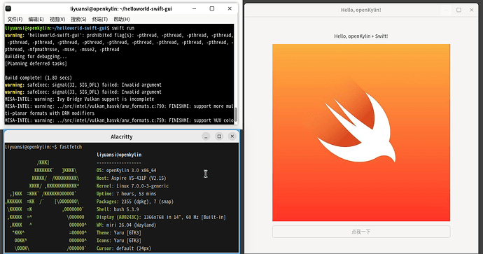483x254 pixels.
Task: Close the helloworld-swift-gui terminal window
Action: (x=230, y=8)
